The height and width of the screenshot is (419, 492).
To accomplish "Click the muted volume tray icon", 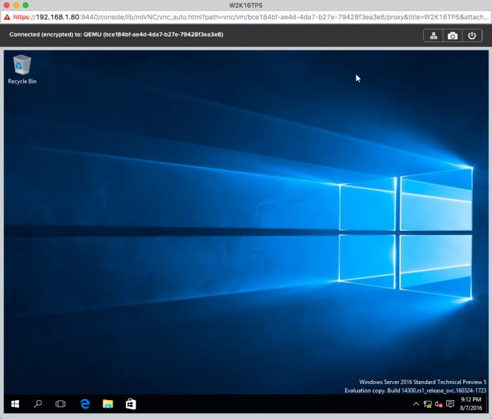I will [x=439, y=404].
